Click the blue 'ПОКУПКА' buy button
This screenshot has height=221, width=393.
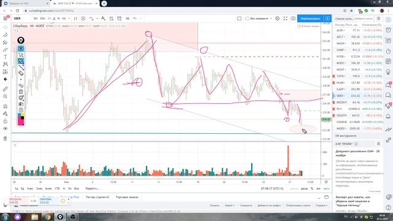coord(49,201)
